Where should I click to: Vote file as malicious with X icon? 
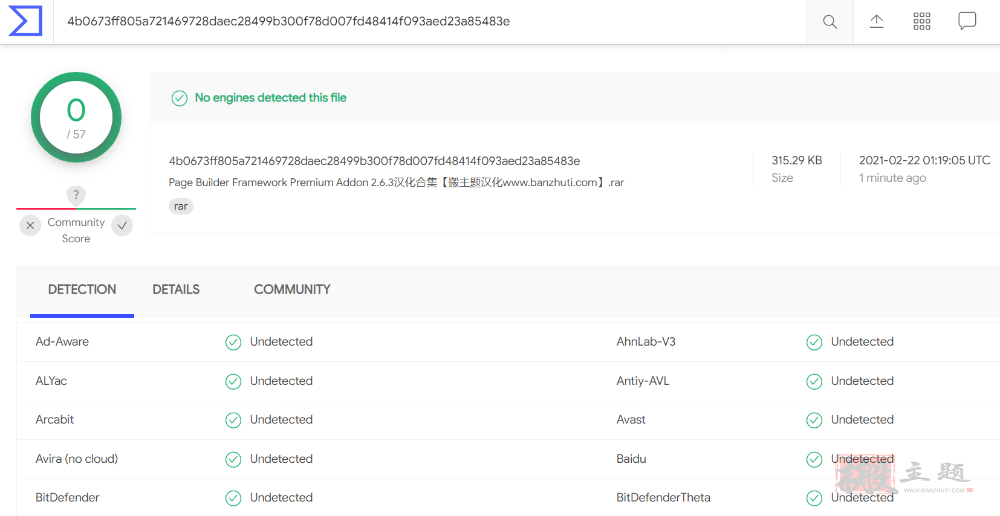pos(30,225)
